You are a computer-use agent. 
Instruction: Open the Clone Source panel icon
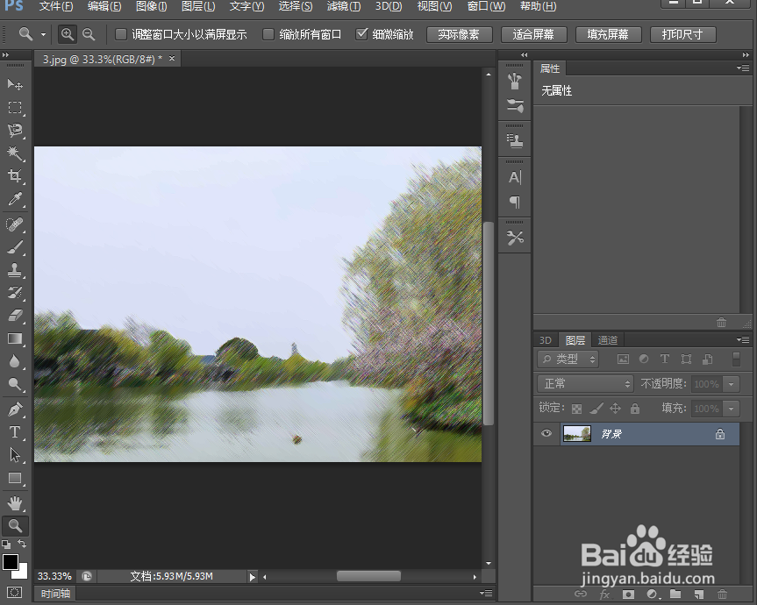point(514,139)
